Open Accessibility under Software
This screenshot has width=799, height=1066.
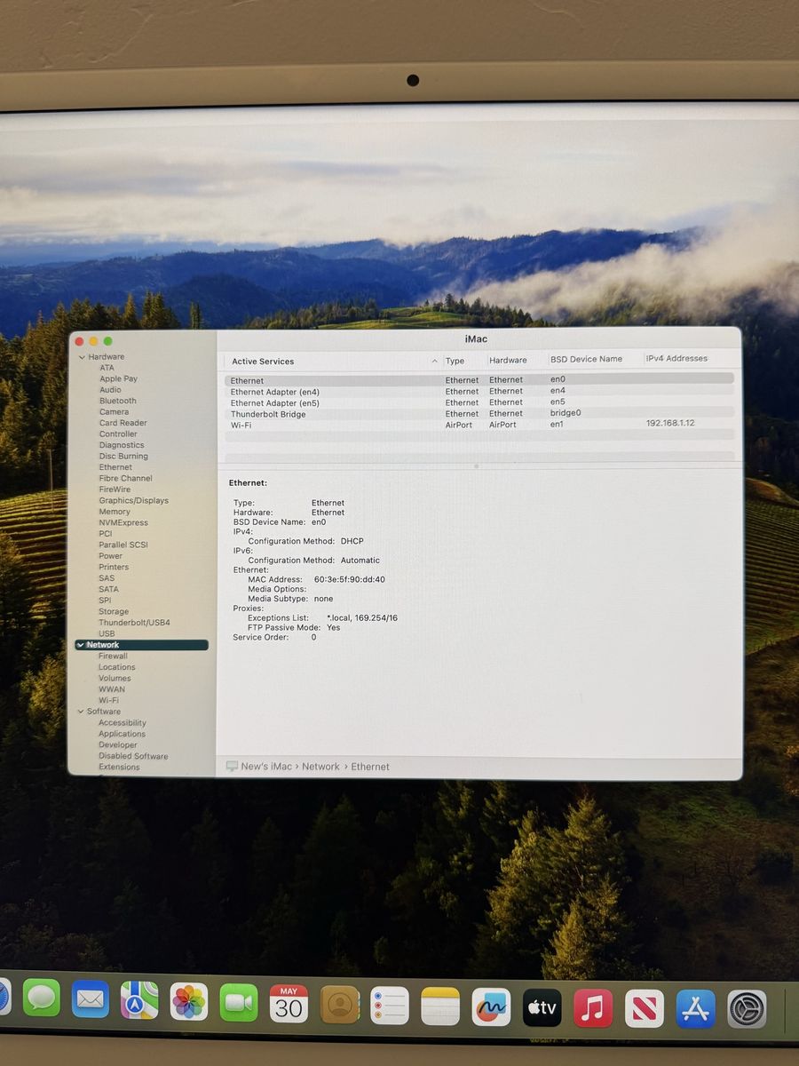point(123,723)
